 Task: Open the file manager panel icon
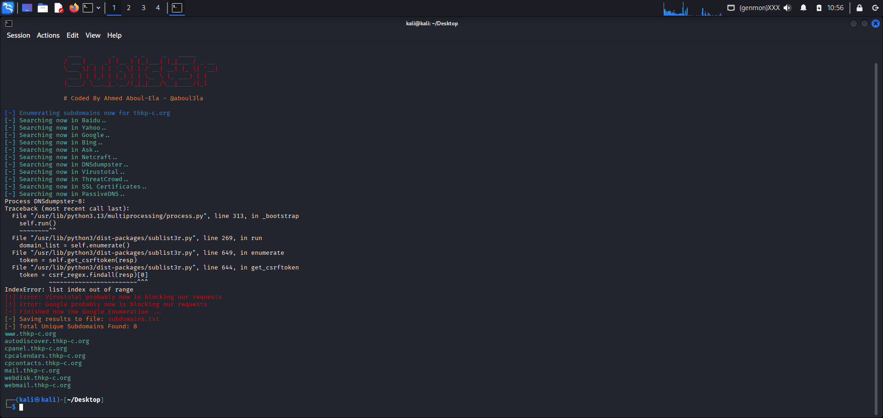(x=43, y=8)
